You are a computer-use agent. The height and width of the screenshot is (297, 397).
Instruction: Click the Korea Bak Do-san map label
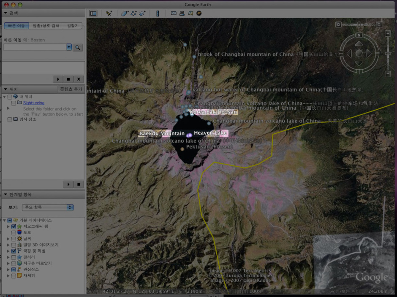[213, 112]
